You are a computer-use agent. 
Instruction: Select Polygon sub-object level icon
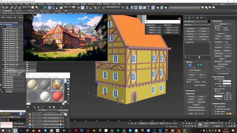coord(198,65)
